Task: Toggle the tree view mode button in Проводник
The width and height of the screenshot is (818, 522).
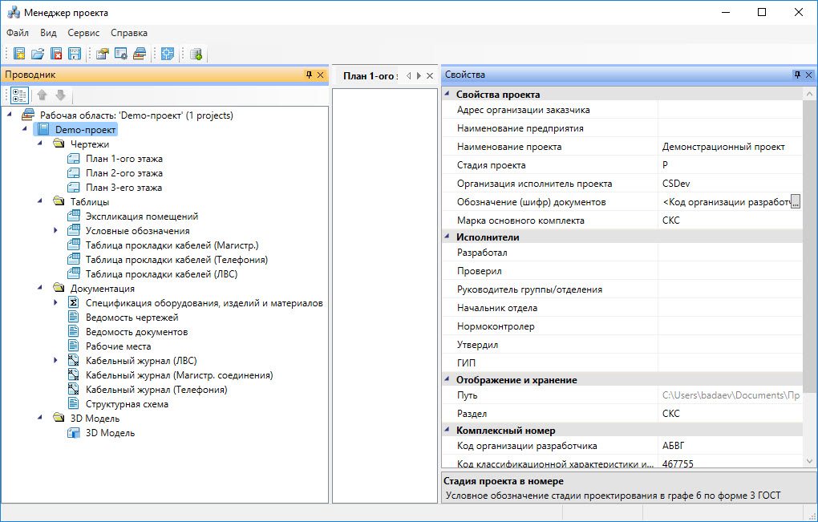Action: [x=19, y=95]
